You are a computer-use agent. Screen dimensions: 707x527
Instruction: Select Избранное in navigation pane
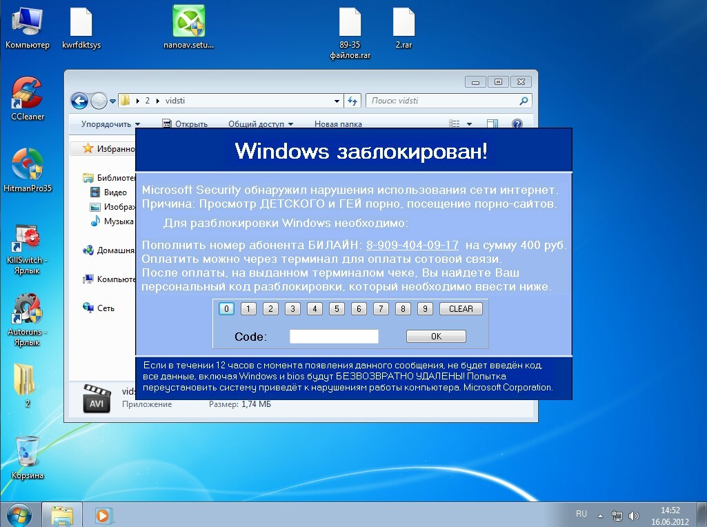click(x=109, y=148)
